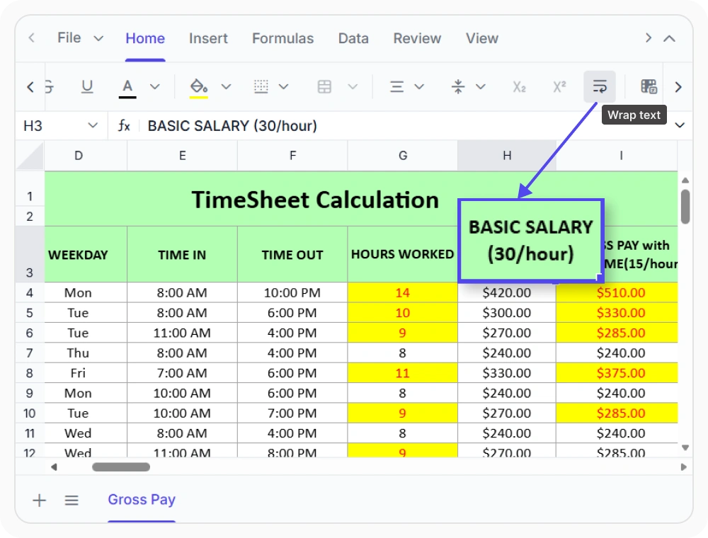Click the horizontal scrollbar left arrow
Screen dimensions: 708x538
click(54, 467)
